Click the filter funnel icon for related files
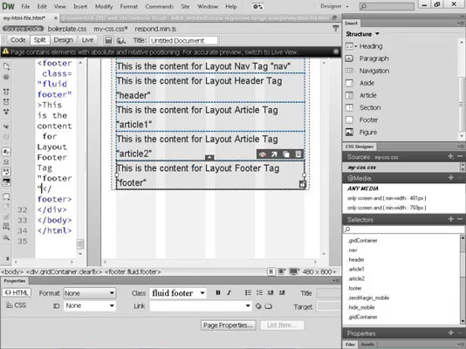The height and width of the screenshot is (349, 466). 335,29
